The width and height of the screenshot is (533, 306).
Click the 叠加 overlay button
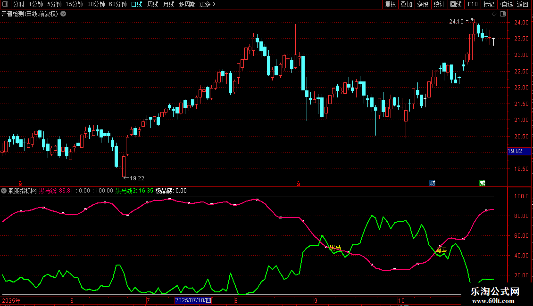click(x=407, y=4)
